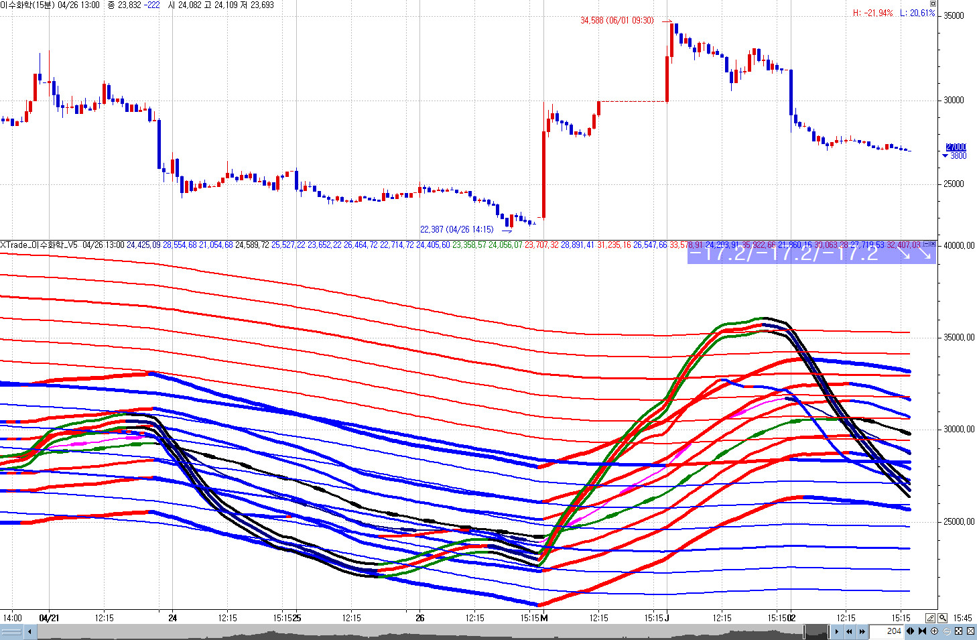Click the fast-forward double-right arrow button
This screenshot has width=977, height=640.
(862, 631)
